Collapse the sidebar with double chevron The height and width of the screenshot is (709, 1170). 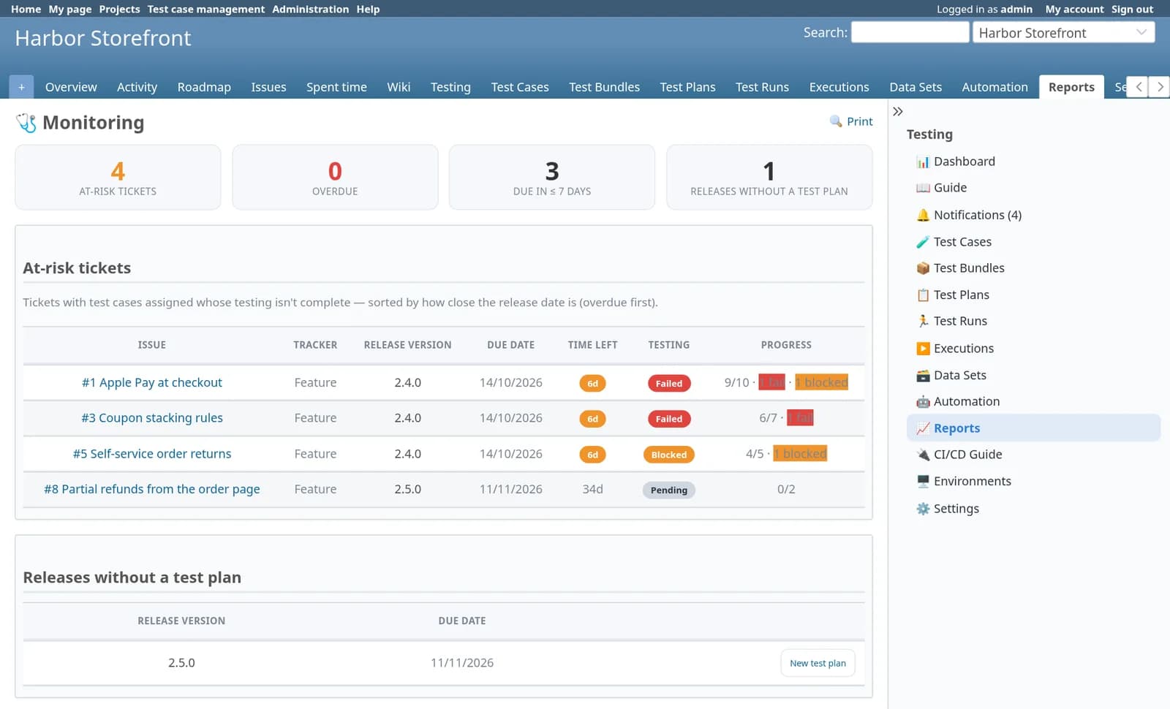898,111
